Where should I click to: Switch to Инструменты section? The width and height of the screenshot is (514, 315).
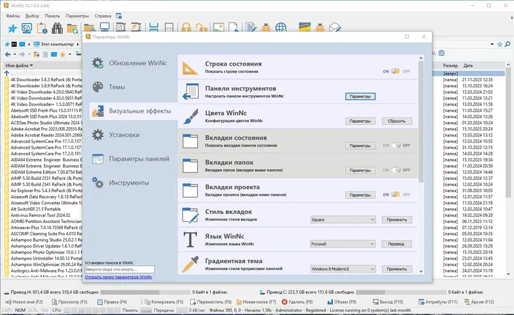pos(133,183)
